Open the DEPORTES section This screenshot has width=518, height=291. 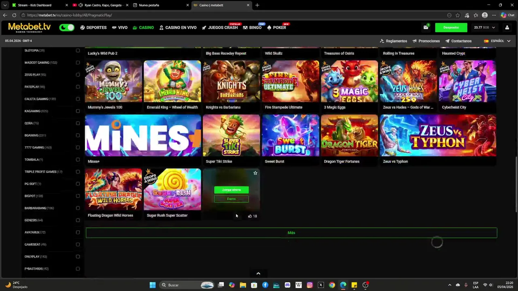click(93, 27)
